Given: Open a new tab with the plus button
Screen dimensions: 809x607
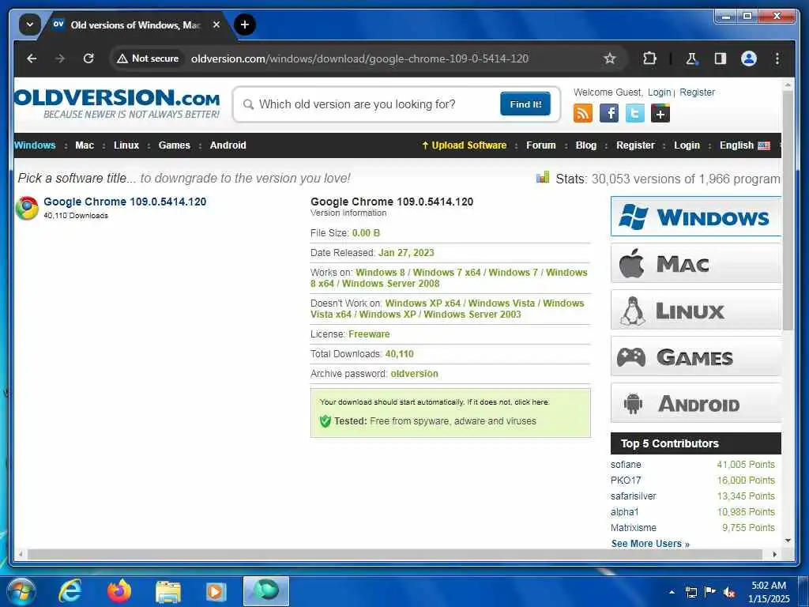Looking at the screenshot, I should [245, 25].
